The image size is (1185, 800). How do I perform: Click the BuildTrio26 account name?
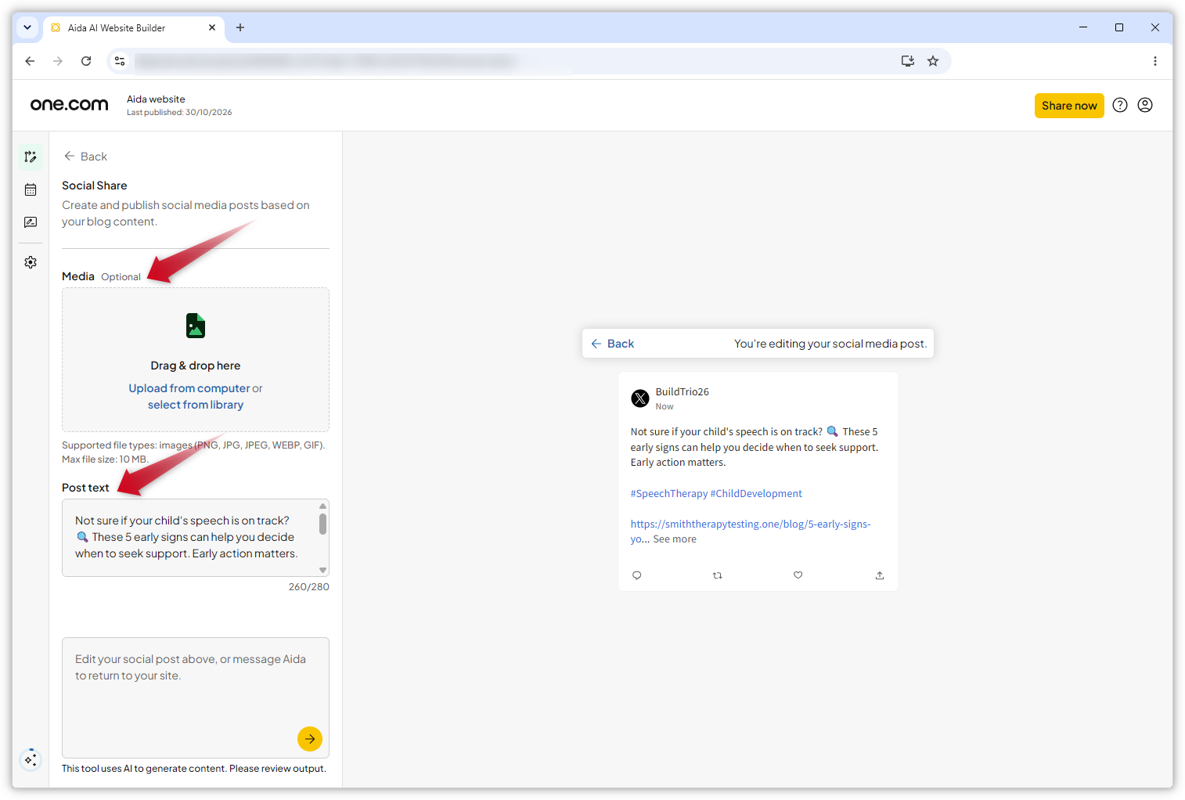[683, 392]
